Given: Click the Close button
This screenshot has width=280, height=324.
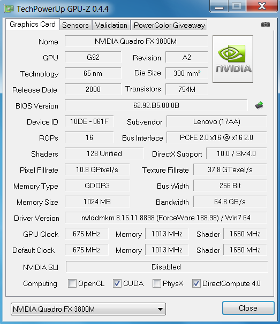Looking at the screenshot, I should [248, 308].
